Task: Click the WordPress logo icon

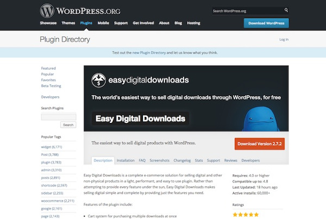Action: tap(47, 10)
